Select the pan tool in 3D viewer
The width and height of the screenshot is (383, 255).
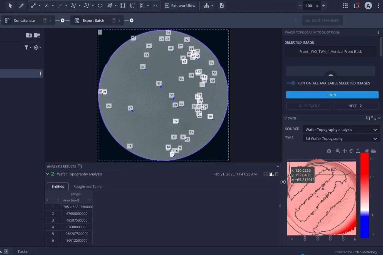[x=345, y=151]
